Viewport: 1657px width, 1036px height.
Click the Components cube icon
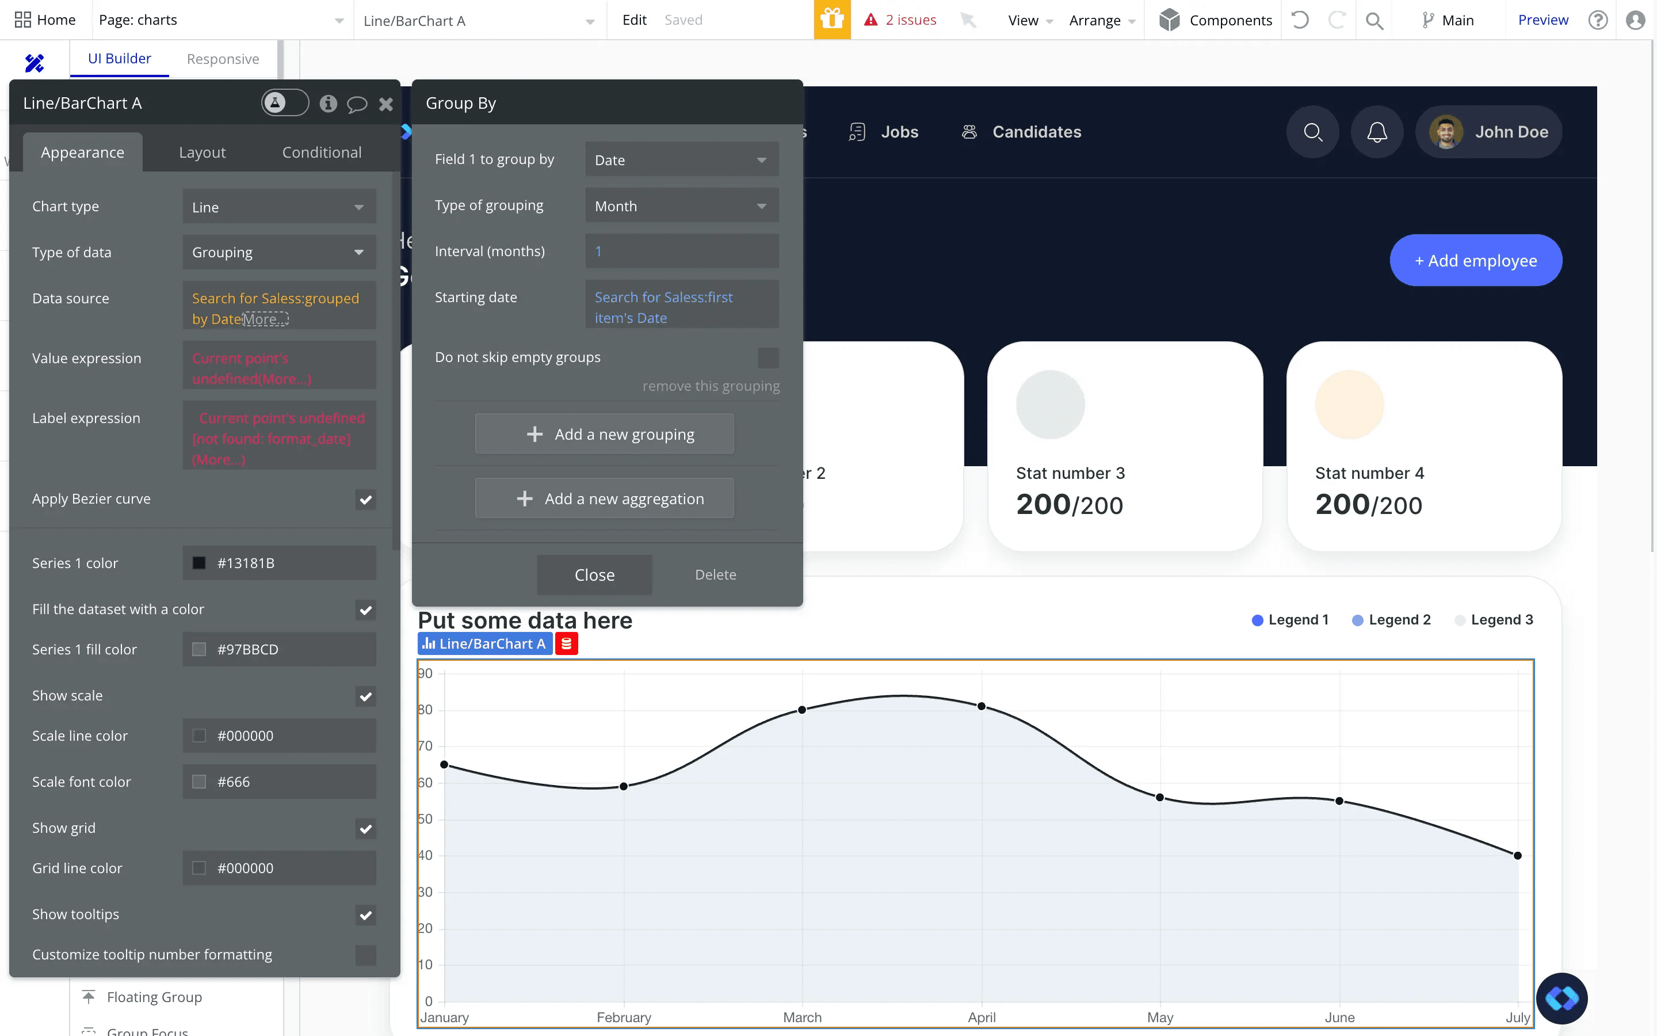pos(1171,20)
